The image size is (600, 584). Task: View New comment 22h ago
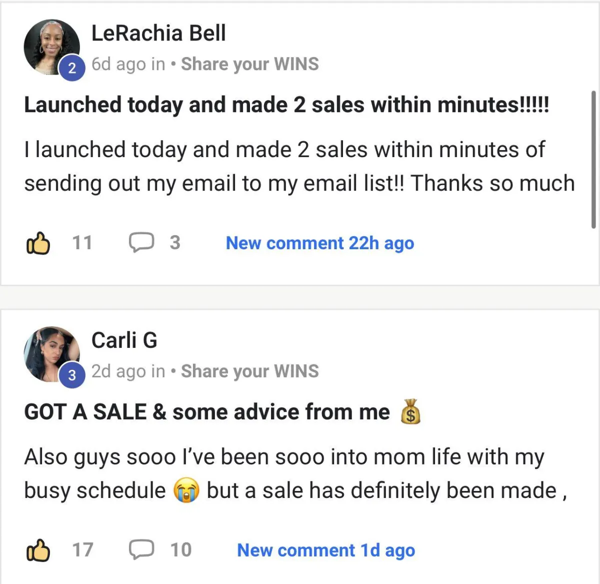tap(320, 243)
